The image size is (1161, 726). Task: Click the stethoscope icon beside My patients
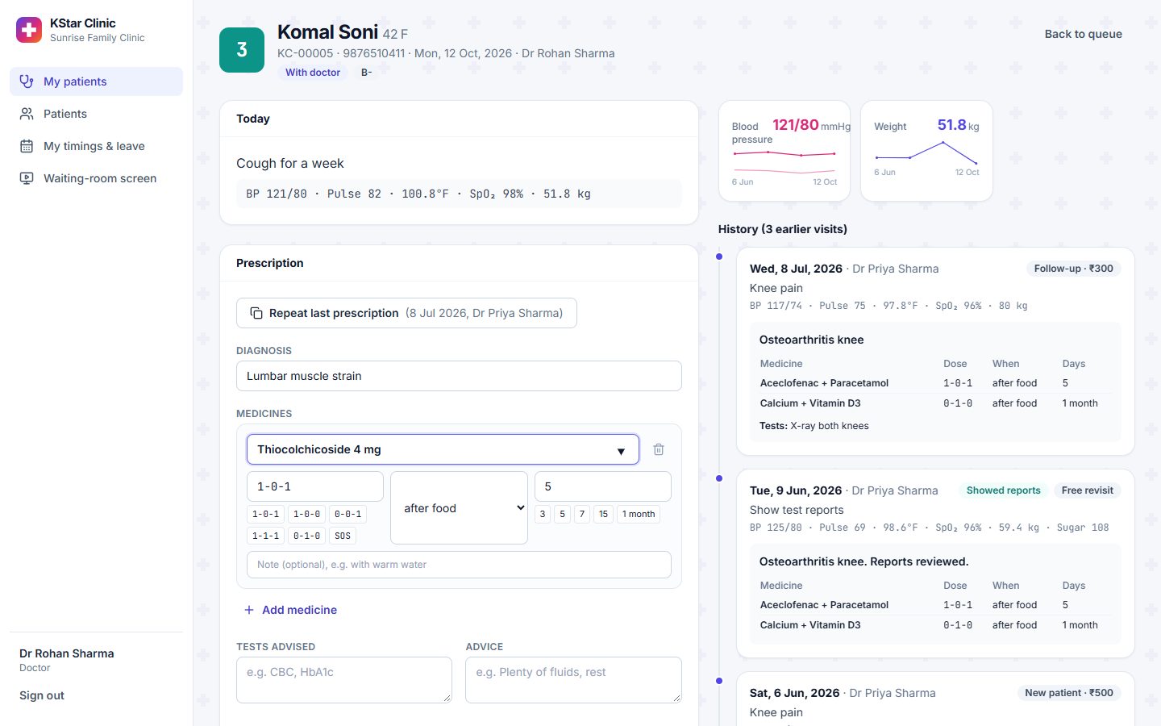click(27, 81)
